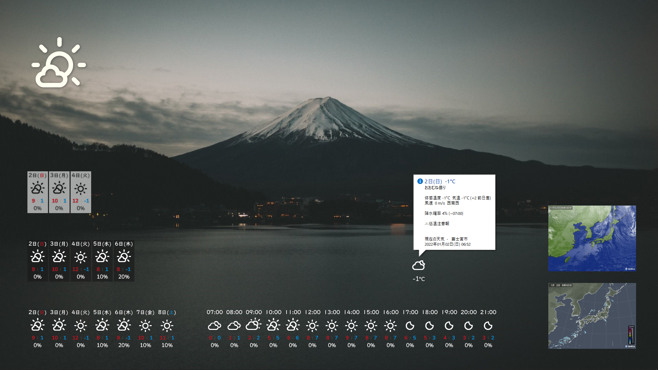
Task: Click the 15:00 hourly forecast label
Action: [371, 312]
